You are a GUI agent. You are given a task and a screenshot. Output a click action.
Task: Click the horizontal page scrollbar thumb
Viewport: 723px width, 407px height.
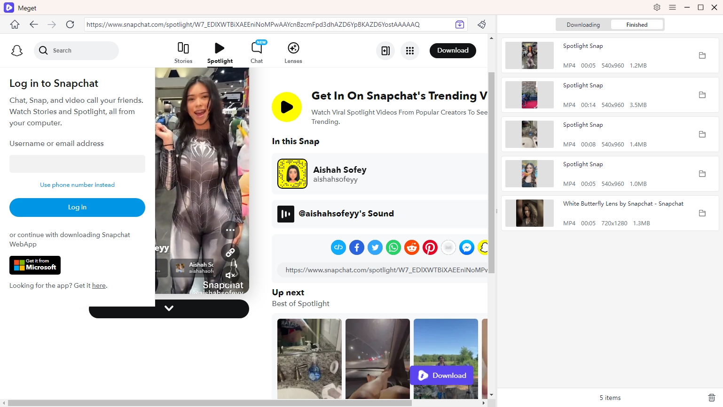pos(210,403)
